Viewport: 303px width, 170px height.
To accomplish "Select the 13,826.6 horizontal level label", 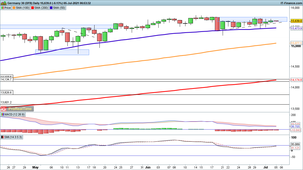I will point(6,92).
